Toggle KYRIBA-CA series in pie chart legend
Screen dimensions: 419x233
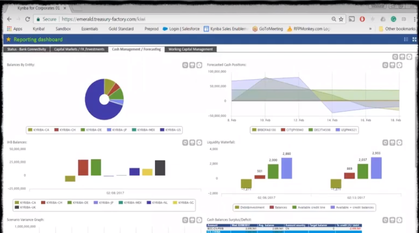(38, 130)
